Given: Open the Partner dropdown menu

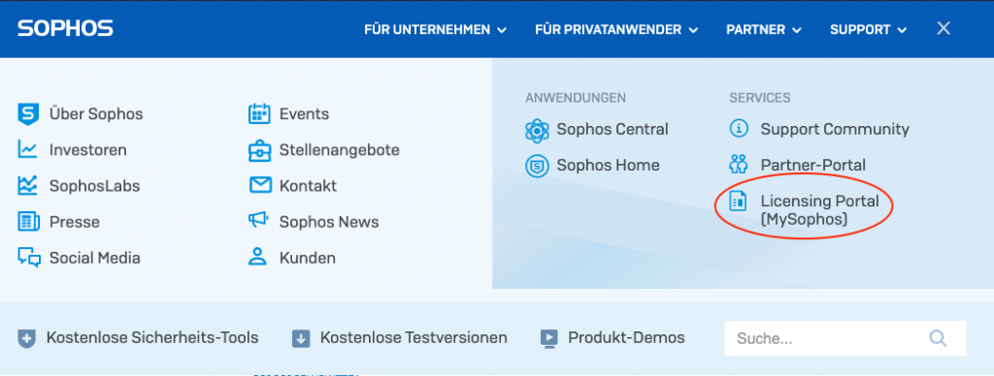Looking at the screenshot, I should pos(764,30).
